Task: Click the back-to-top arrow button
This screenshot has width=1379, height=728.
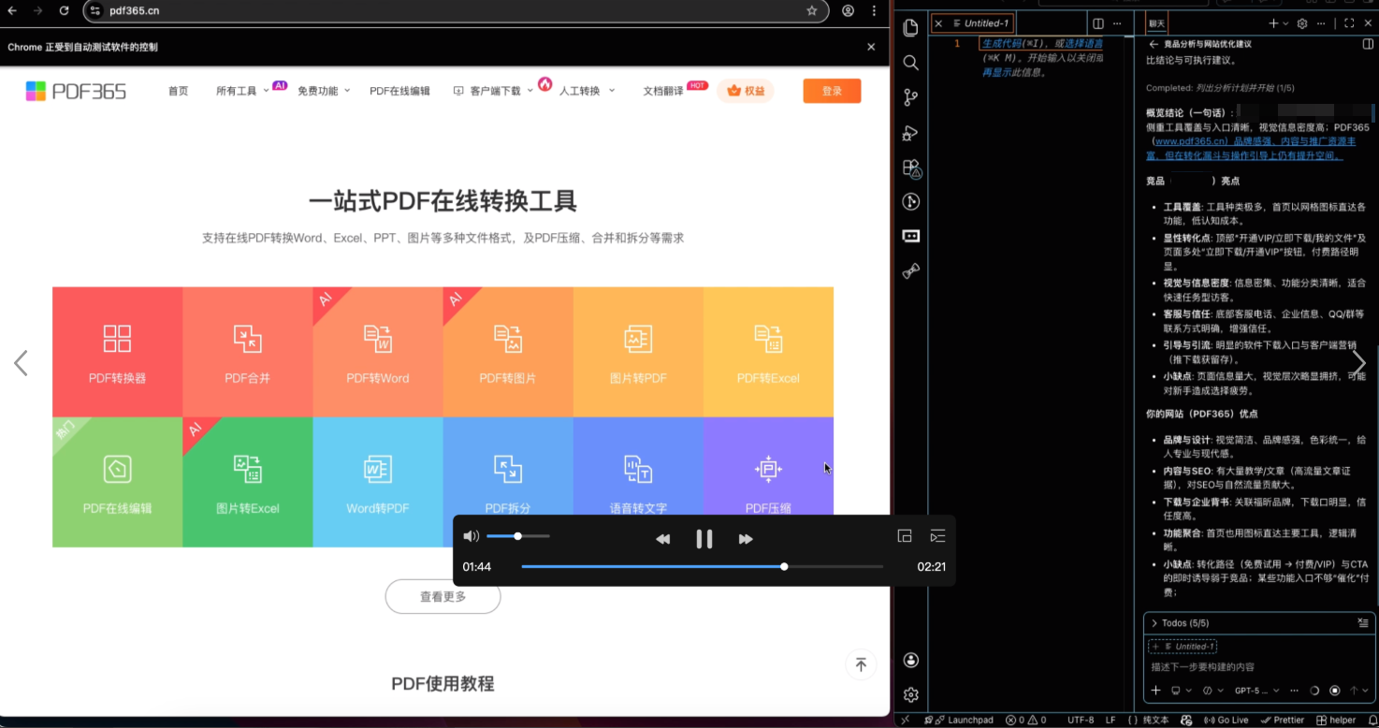Action: point(861,664)
